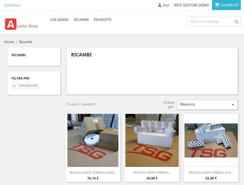Click the 39,00 € price
Image resolution: width=244 pixels, height=185 pixels.
point(152,178)
